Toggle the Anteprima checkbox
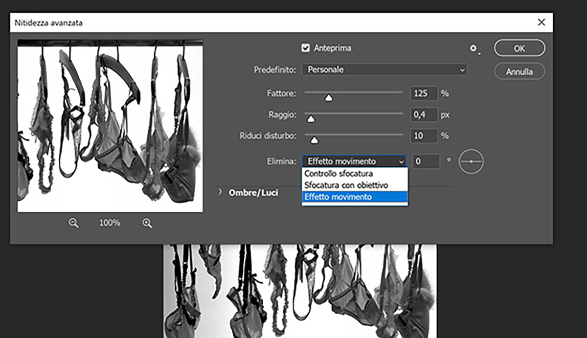This screenshot has height=338, width=587. coord(306,48)
